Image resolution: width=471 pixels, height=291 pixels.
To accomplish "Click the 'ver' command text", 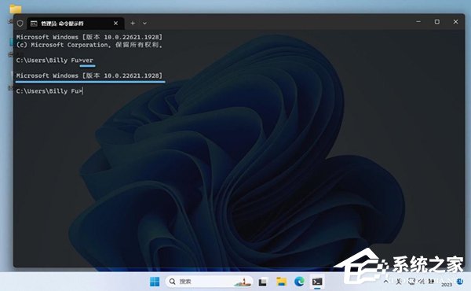I will tap(88, 61).
